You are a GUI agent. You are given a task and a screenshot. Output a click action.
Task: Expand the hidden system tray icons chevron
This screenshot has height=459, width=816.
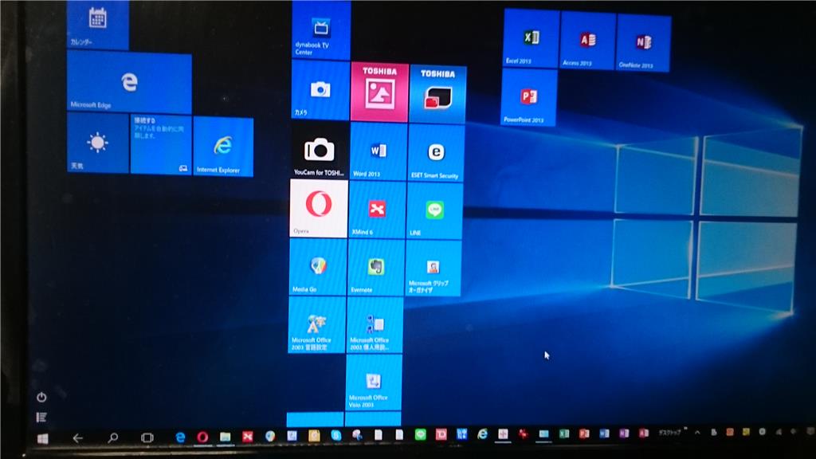tap(697, 433)
